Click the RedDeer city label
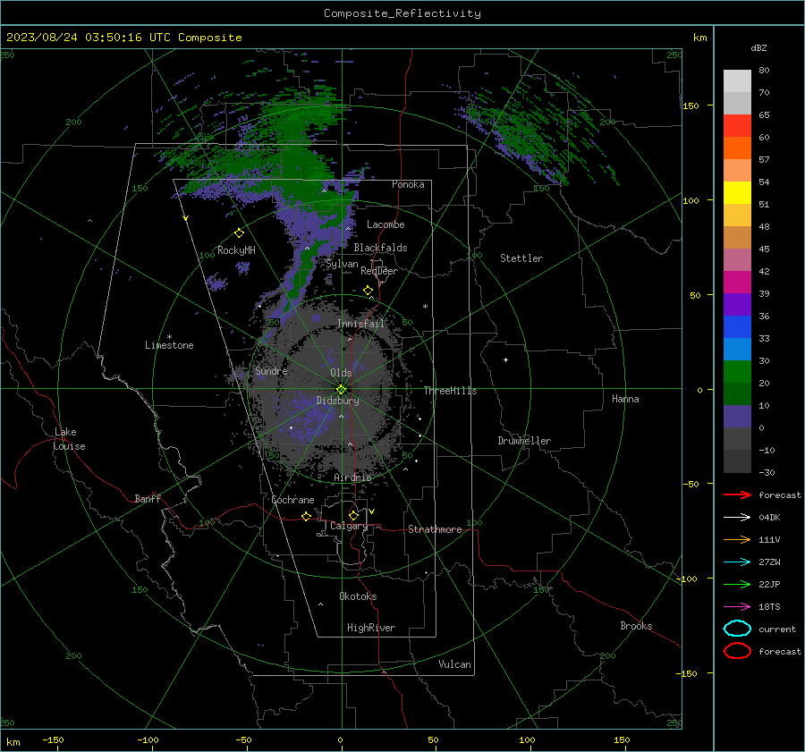Screen dimensions: 805x752 (x=379, y=271)
